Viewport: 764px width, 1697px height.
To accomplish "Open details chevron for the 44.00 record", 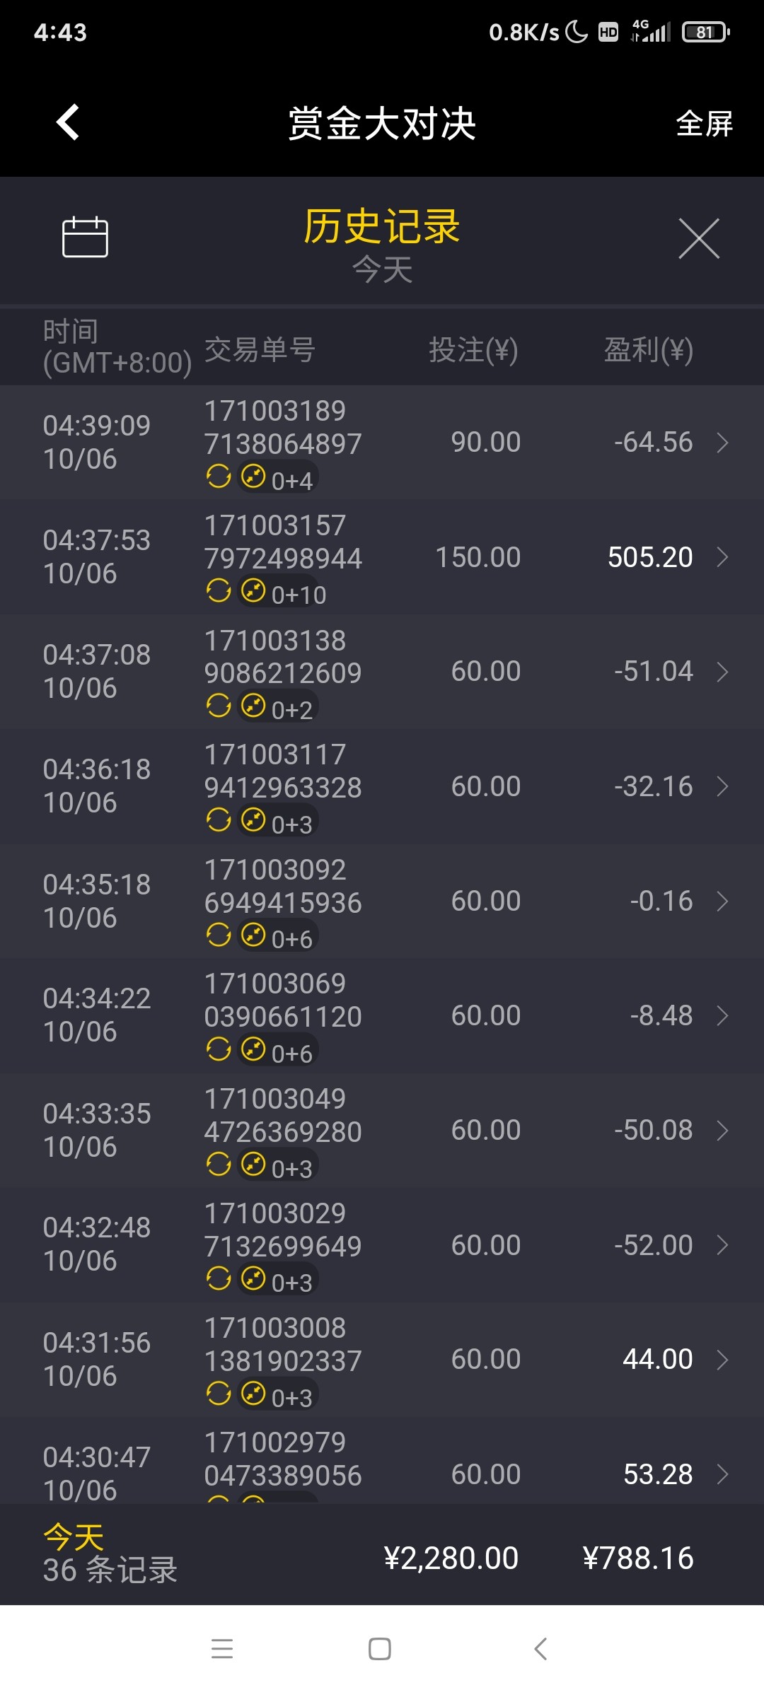I will point(722,1359).
